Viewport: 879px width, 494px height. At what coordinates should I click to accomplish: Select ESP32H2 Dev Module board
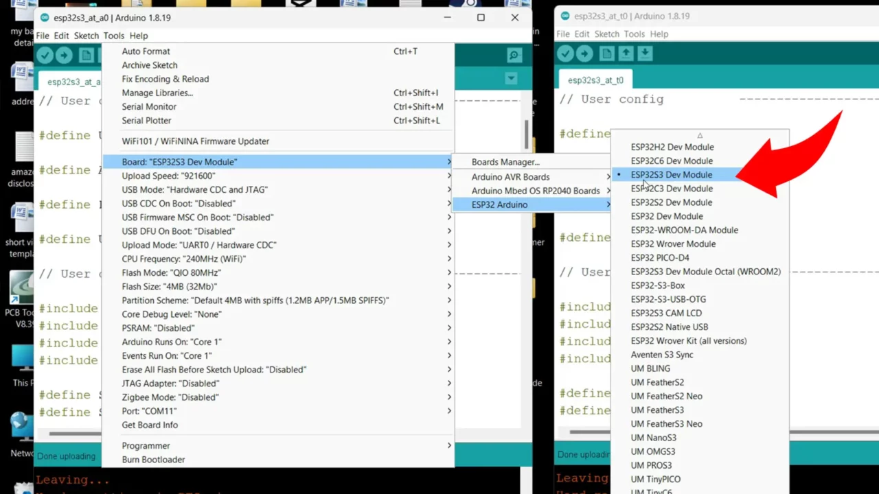pos(700,147)
